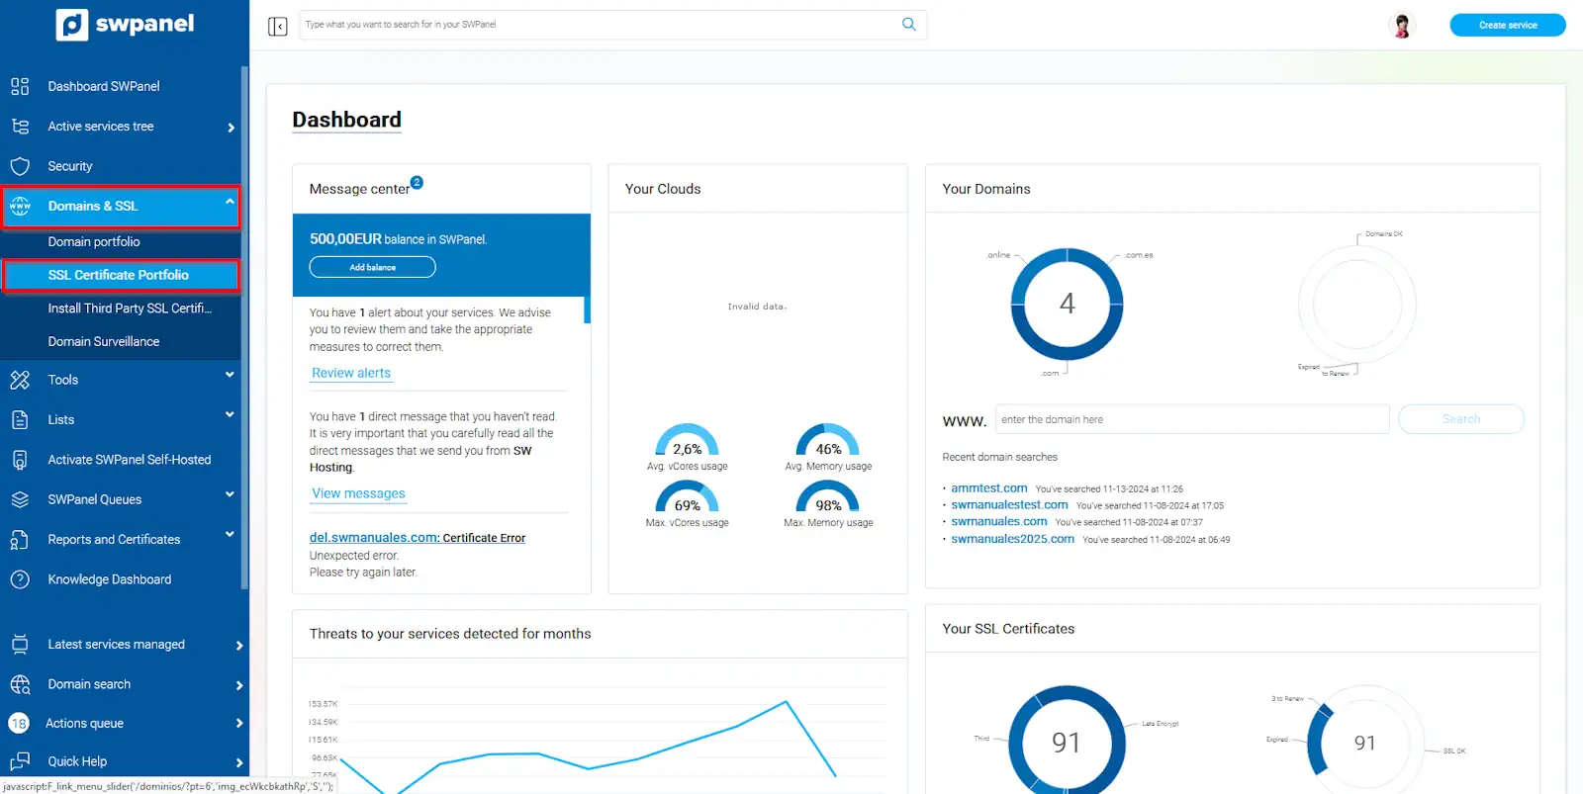
Task: Click the sidebar collapse icon
Action: tap(277, 26)
